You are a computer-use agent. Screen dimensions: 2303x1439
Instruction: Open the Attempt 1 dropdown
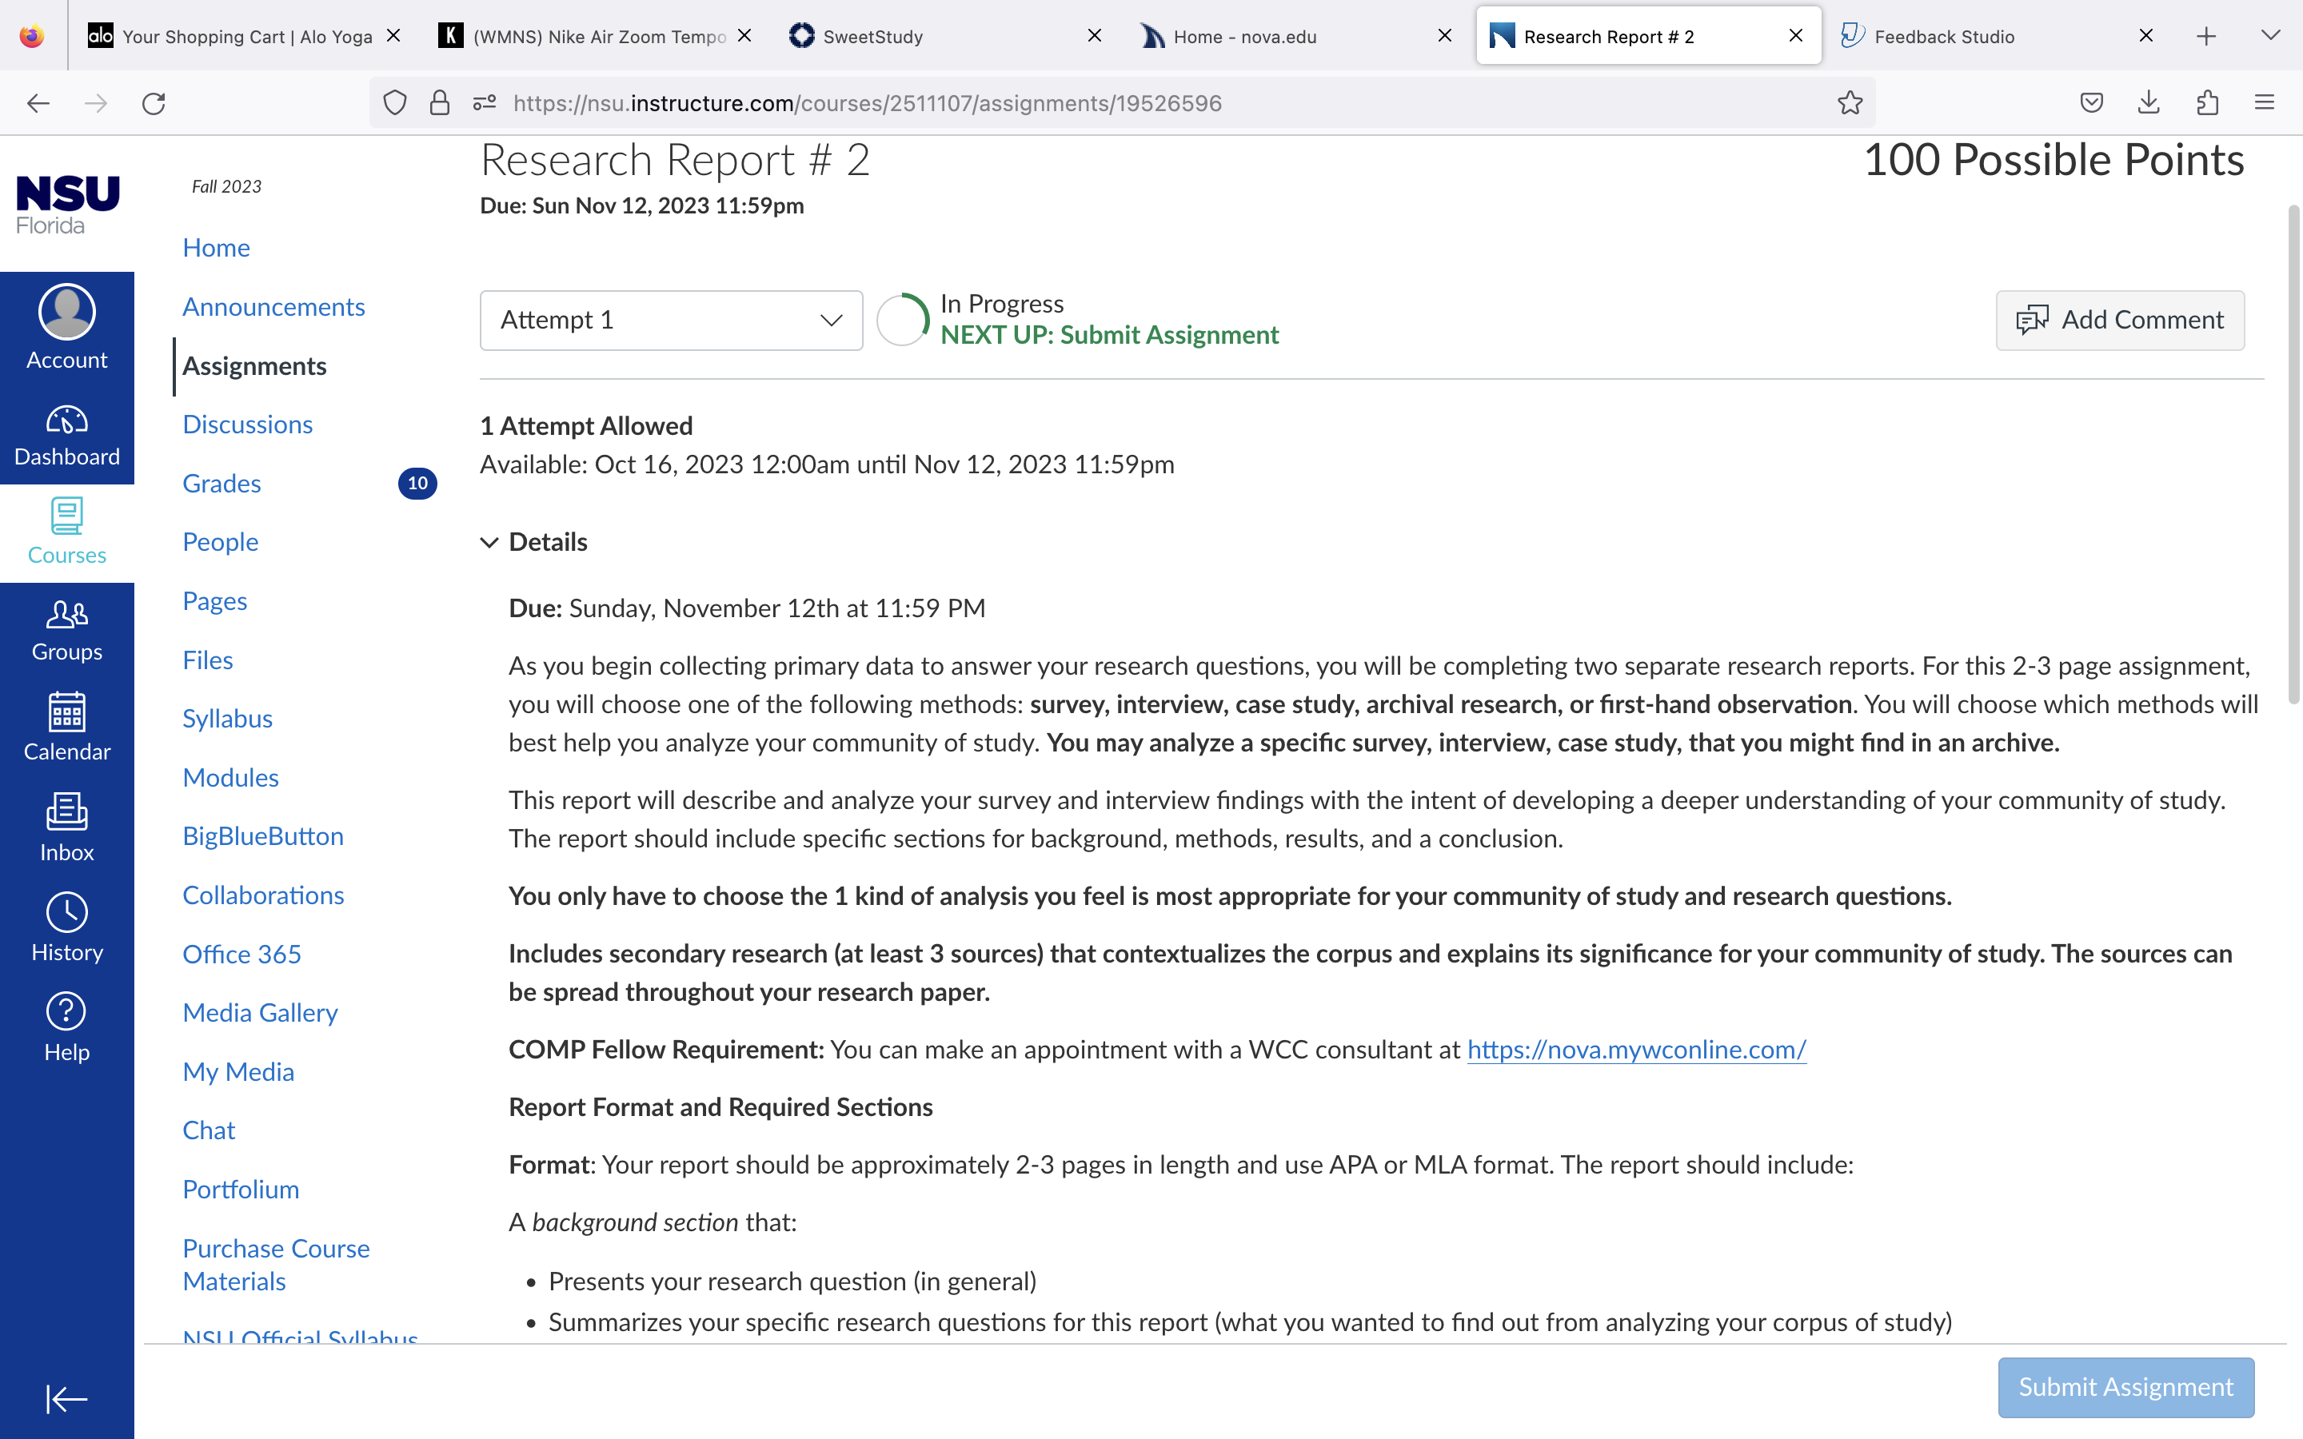click(671, 320)
